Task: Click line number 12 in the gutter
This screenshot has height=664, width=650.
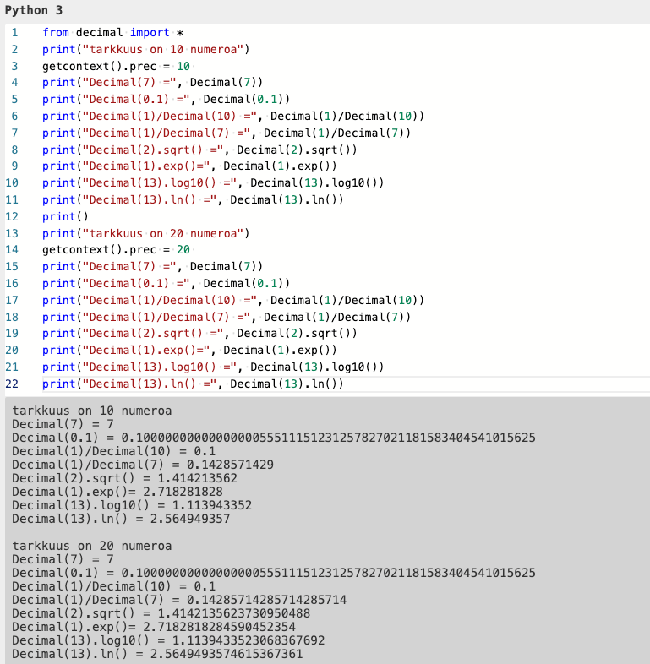Action: tap(12, 216)
